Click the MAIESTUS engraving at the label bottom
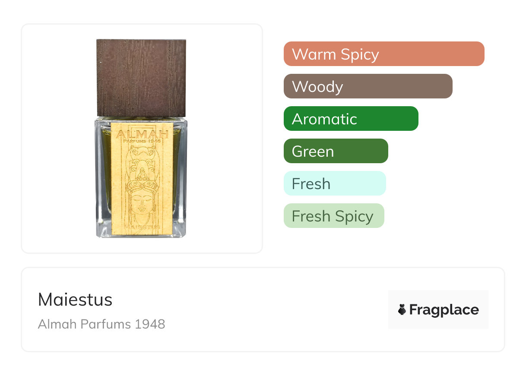 (142, 227)
